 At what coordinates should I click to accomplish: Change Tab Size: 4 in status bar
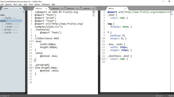(159, 96)
